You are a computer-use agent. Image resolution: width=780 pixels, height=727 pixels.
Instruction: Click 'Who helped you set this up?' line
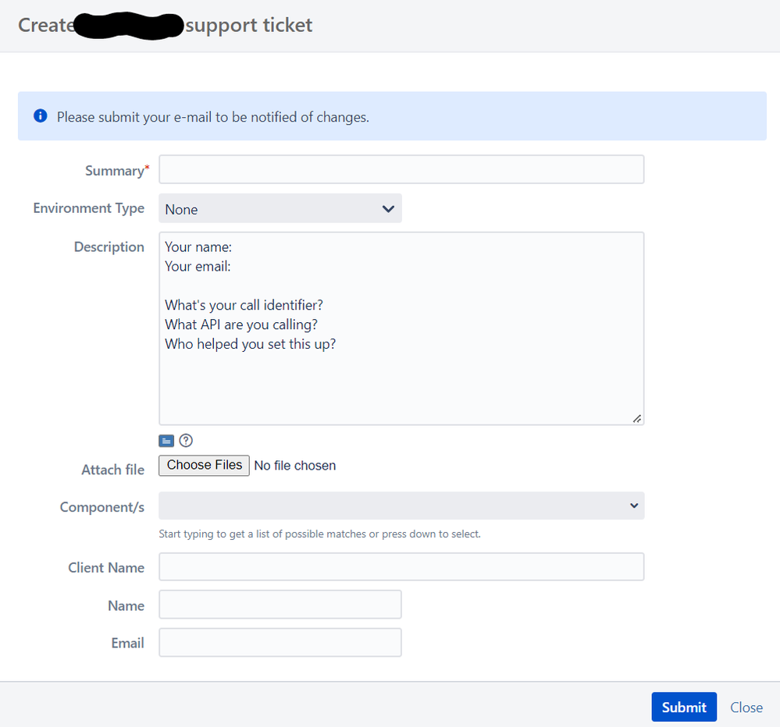tap(250, 344)
